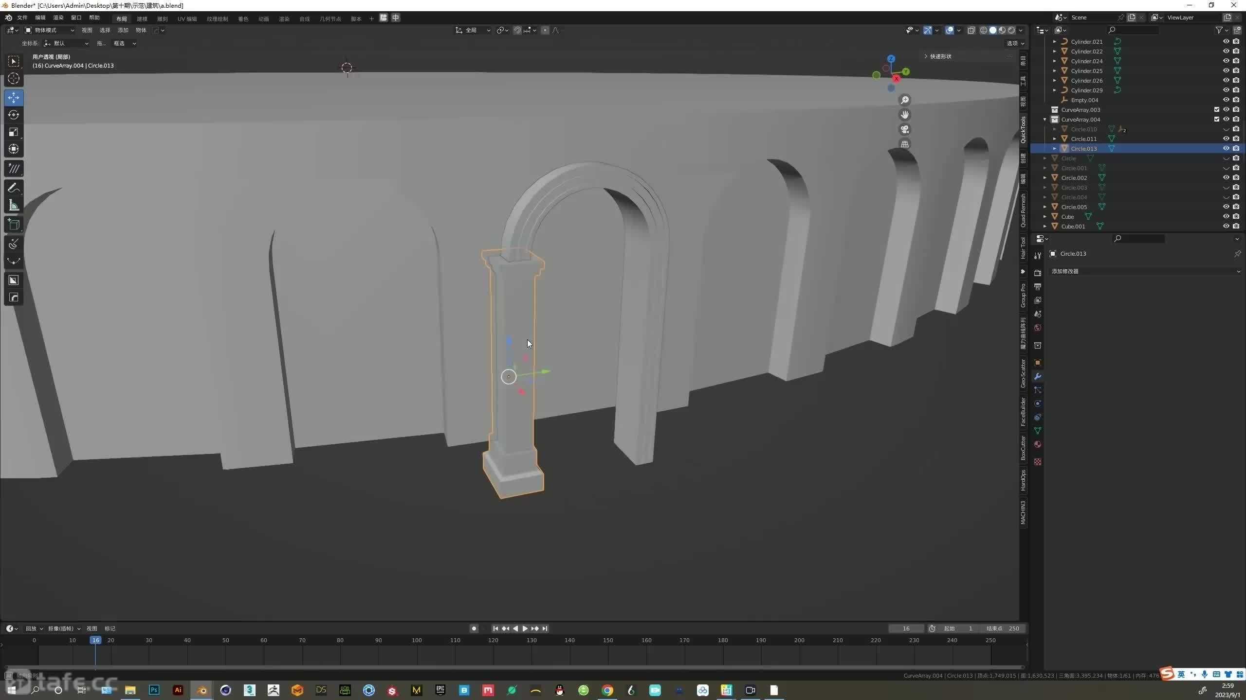Expand the Quick Shape sidebar panel

click(940, 56)
